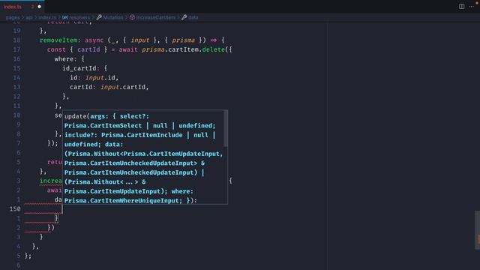Click the resolvers variable icon in breadcrumbs
The image size is (480, 270).
pos(65,17)
